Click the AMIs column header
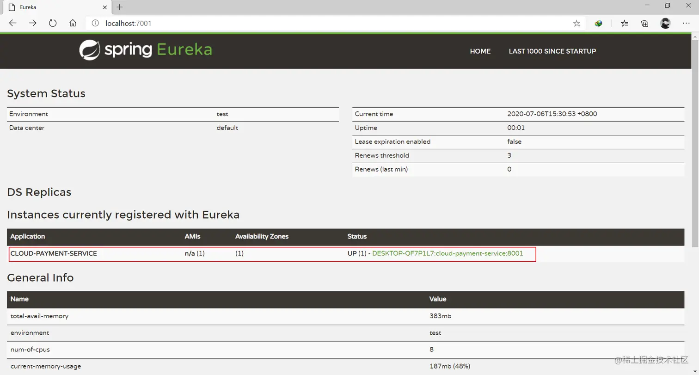Image resolution: width=699 pixels, height=375 pixels. (192, 236)
